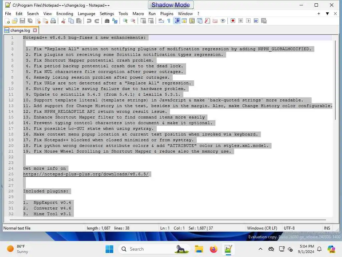Click the Paste toolbar icon

click(79, 21)
